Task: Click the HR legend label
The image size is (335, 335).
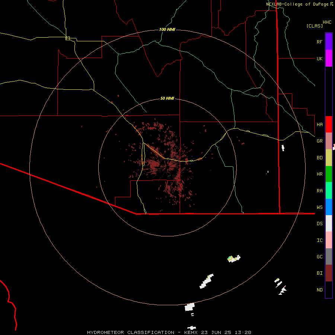Action: (319, 174)
